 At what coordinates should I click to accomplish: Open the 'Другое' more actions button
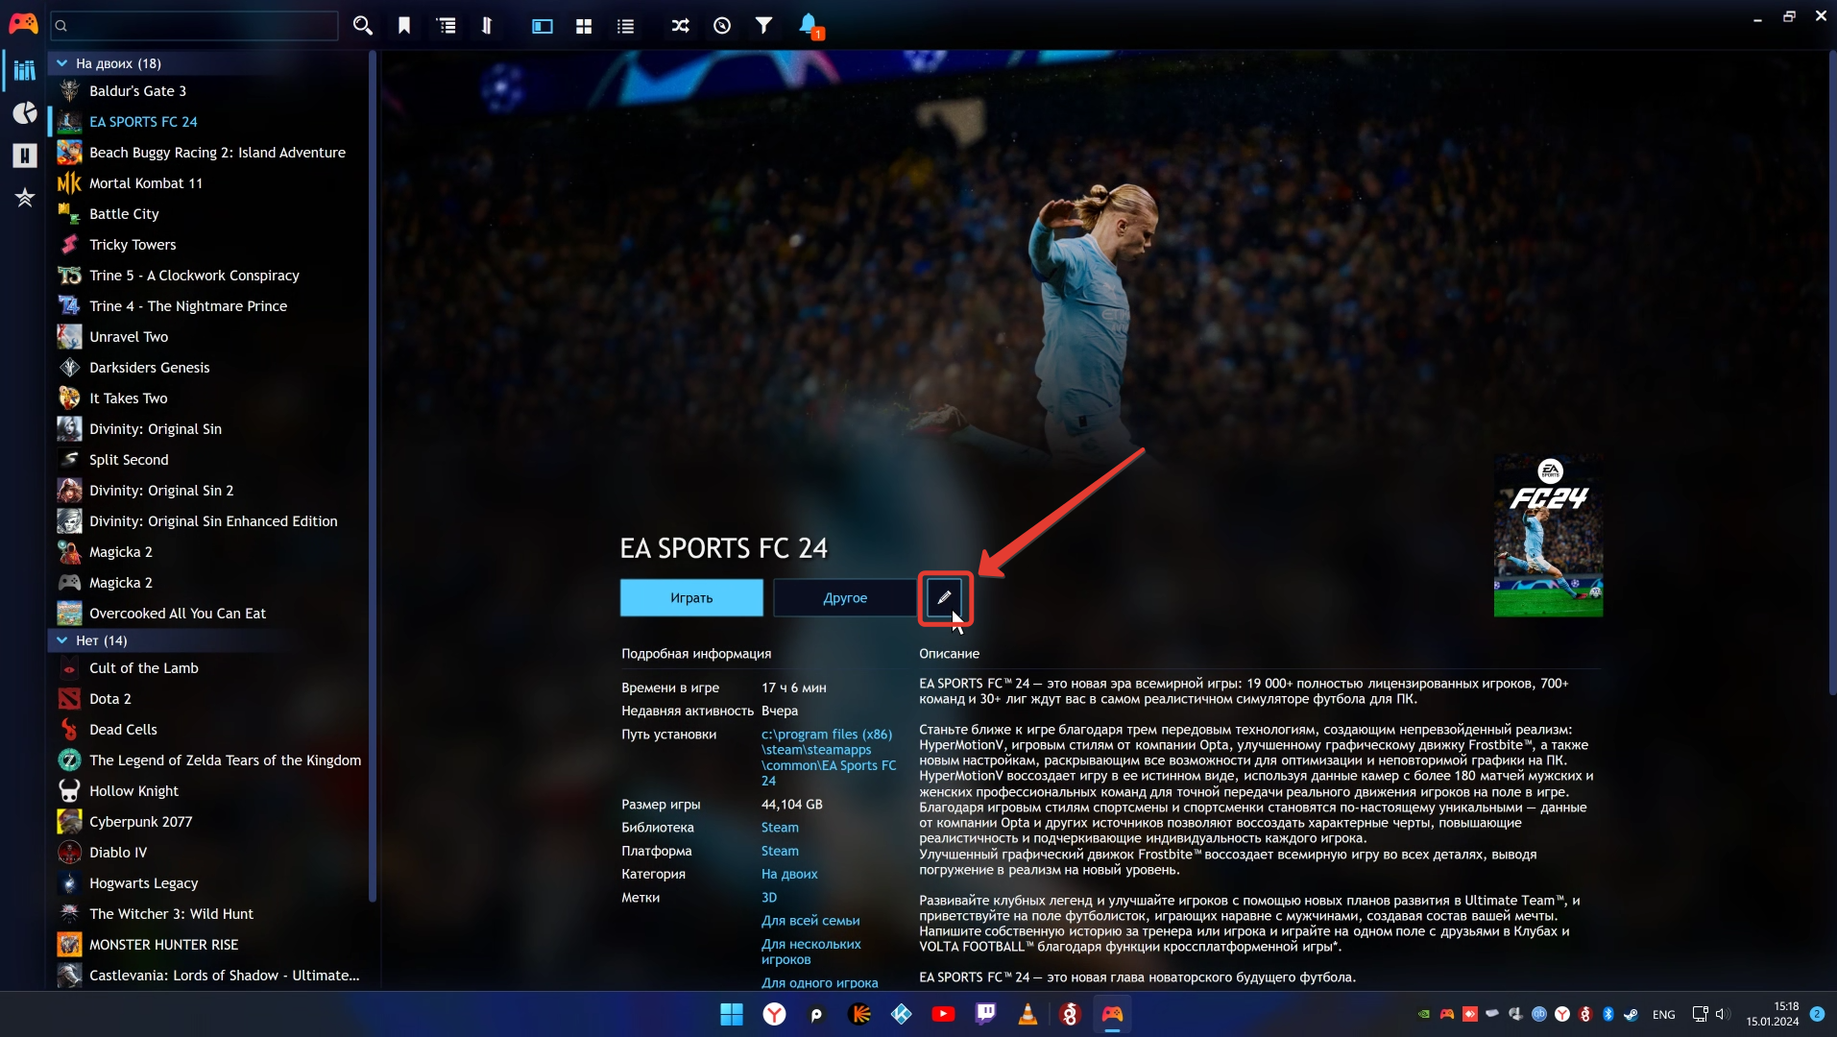845,597
